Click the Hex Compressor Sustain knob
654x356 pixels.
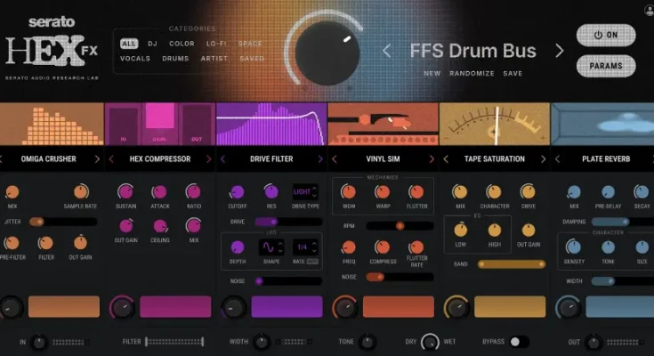(x=125, y=191)
